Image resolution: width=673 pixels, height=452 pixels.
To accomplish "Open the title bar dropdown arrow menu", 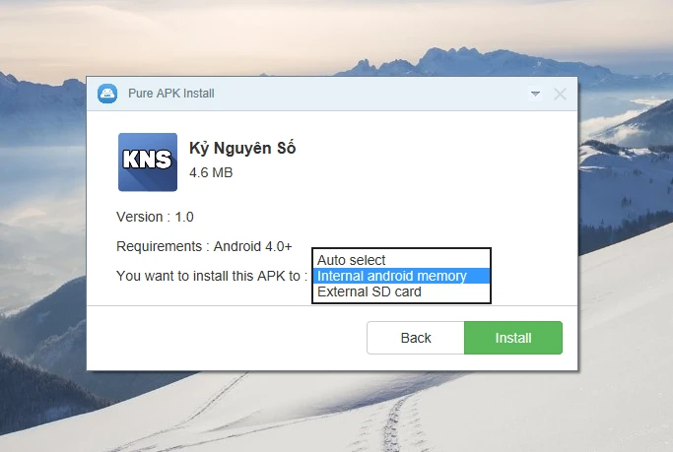I will (x=535, y=94).
